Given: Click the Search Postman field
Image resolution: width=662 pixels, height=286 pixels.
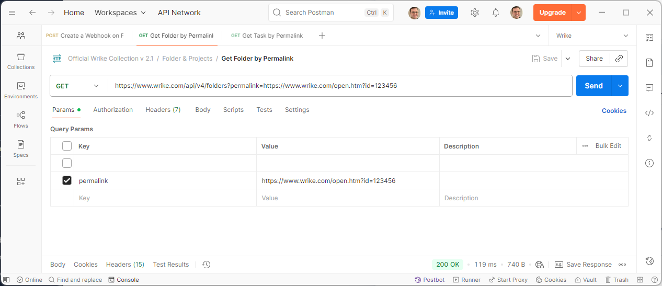Looking at the screenshot, I should 331,13.
